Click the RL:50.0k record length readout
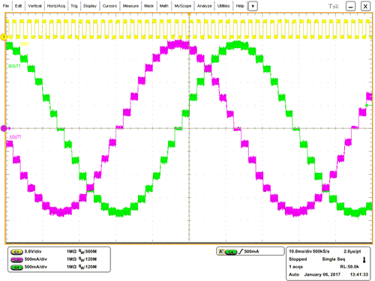The image size is (375, 281). point(349,267)
